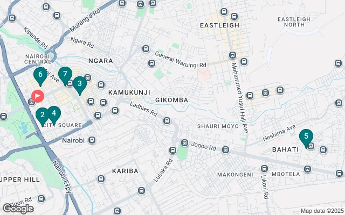Click the EASTLEIGH neighborhood label
Screen dimensions: 345x215
(x=219, y=25)
